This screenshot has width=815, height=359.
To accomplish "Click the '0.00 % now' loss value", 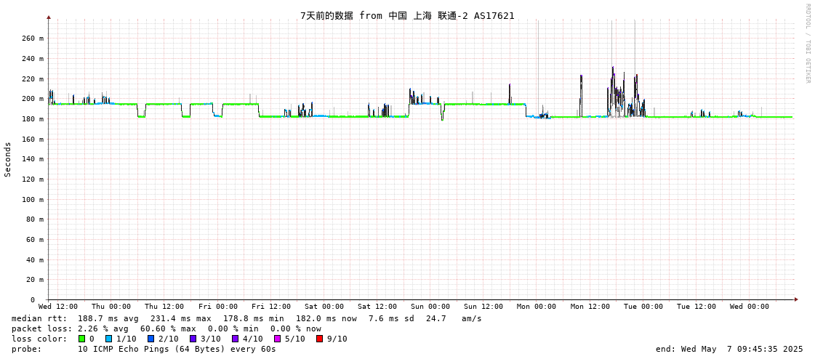I will 296,329.
